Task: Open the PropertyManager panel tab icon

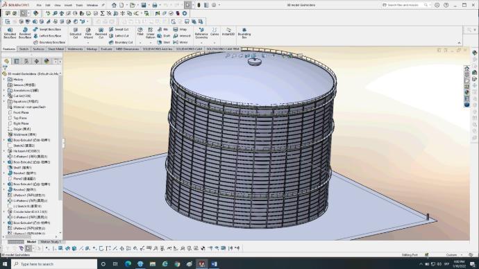Action: pyautogui.click(x=17, y=61)
